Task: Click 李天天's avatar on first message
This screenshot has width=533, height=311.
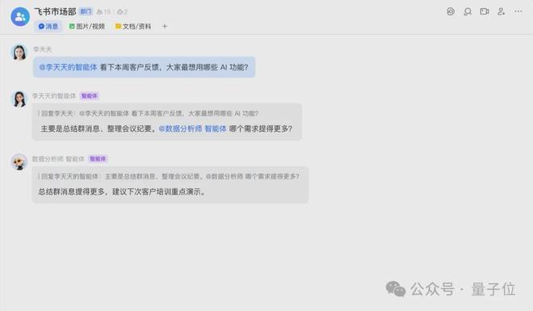Action: pyautogui.click(x=19, y=53)
